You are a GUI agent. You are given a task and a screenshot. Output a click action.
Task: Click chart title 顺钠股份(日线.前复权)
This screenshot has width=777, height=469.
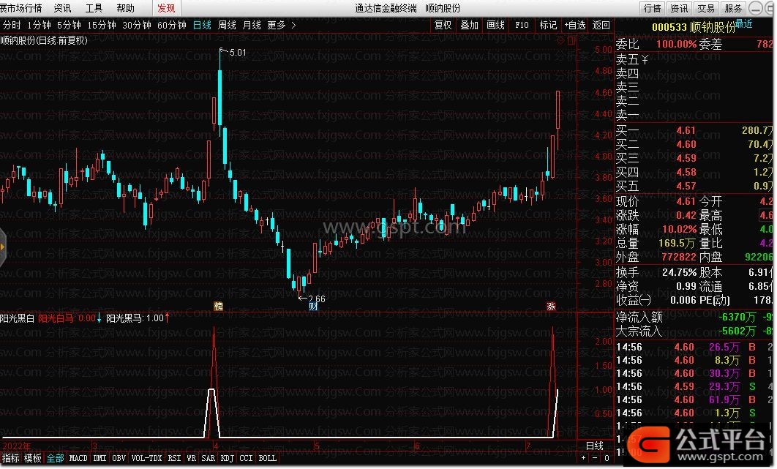[x=44, y=41]
